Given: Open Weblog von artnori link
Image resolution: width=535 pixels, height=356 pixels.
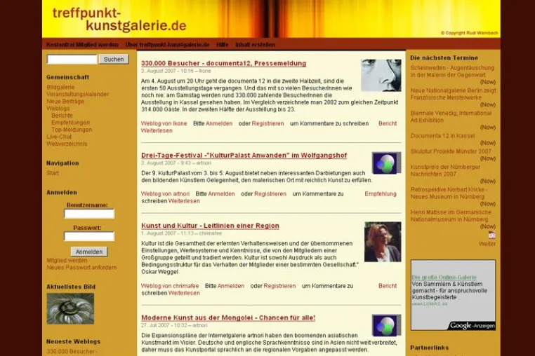Looking at the screenshot, I should [165, 194].
